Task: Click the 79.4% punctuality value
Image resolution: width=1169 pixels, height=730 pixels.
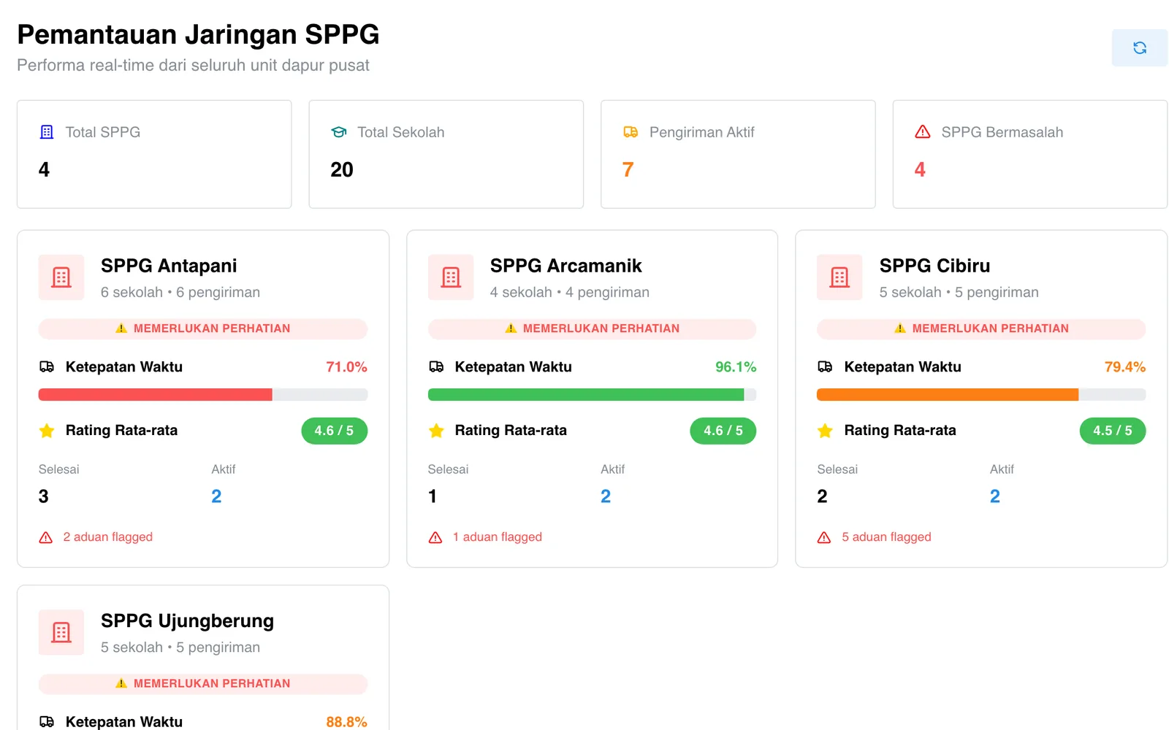Action: tap(1125, 366)
